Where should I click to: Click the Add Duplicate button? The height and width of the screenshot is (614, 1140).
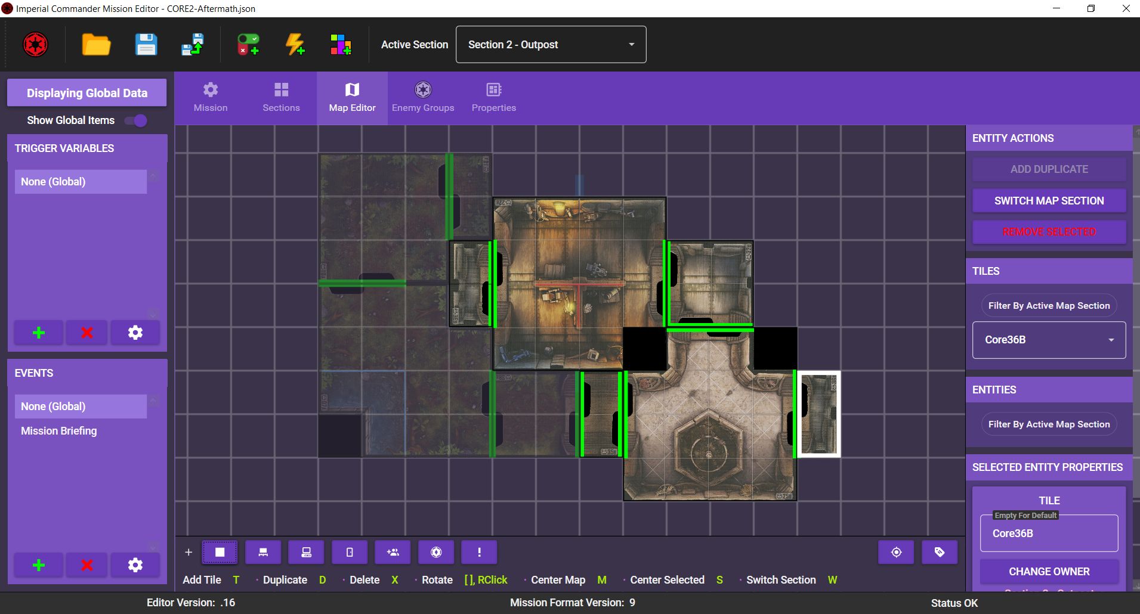[1049, 169]
